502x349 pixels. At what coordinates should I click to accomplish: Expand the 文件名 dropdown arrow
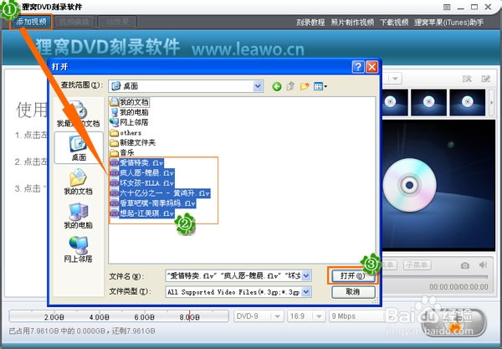click(306, 275)
